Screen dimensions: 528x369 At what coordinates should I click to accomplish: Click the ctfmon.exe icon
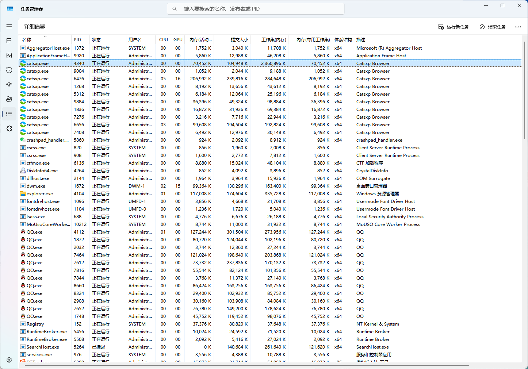pyautogui.click(x=23, y=163)
